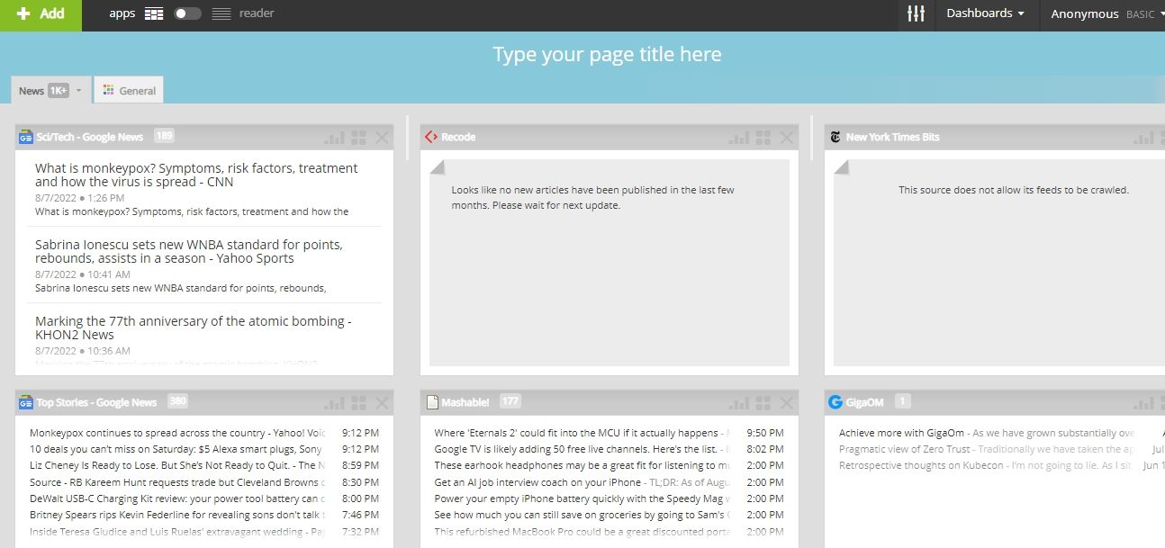Open atomic bombing anniversary KHON2 article
Screen dimensions: 1165x548
coord(194,328)
